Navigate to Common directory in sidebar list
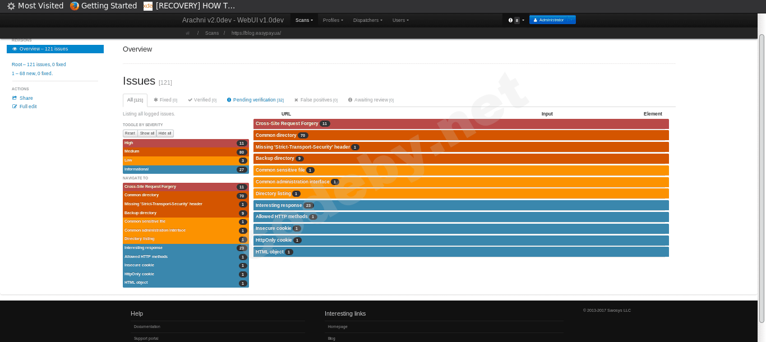 pyautogui.click(x=186, y=196)
